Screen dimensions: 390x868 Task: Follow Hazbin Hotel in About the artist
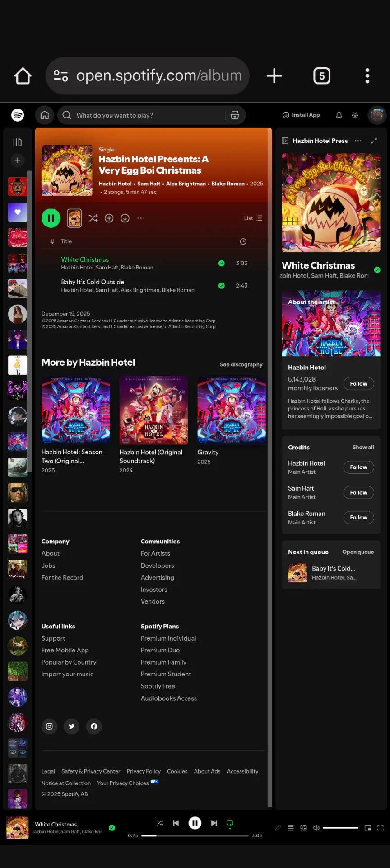point(359,384)
